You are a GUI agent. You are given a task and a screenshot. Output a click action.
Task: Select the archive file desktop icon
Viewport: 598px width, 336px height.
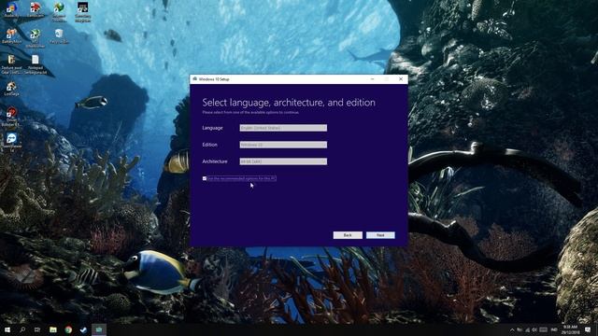pyautogui.click(x=11, y=64)
